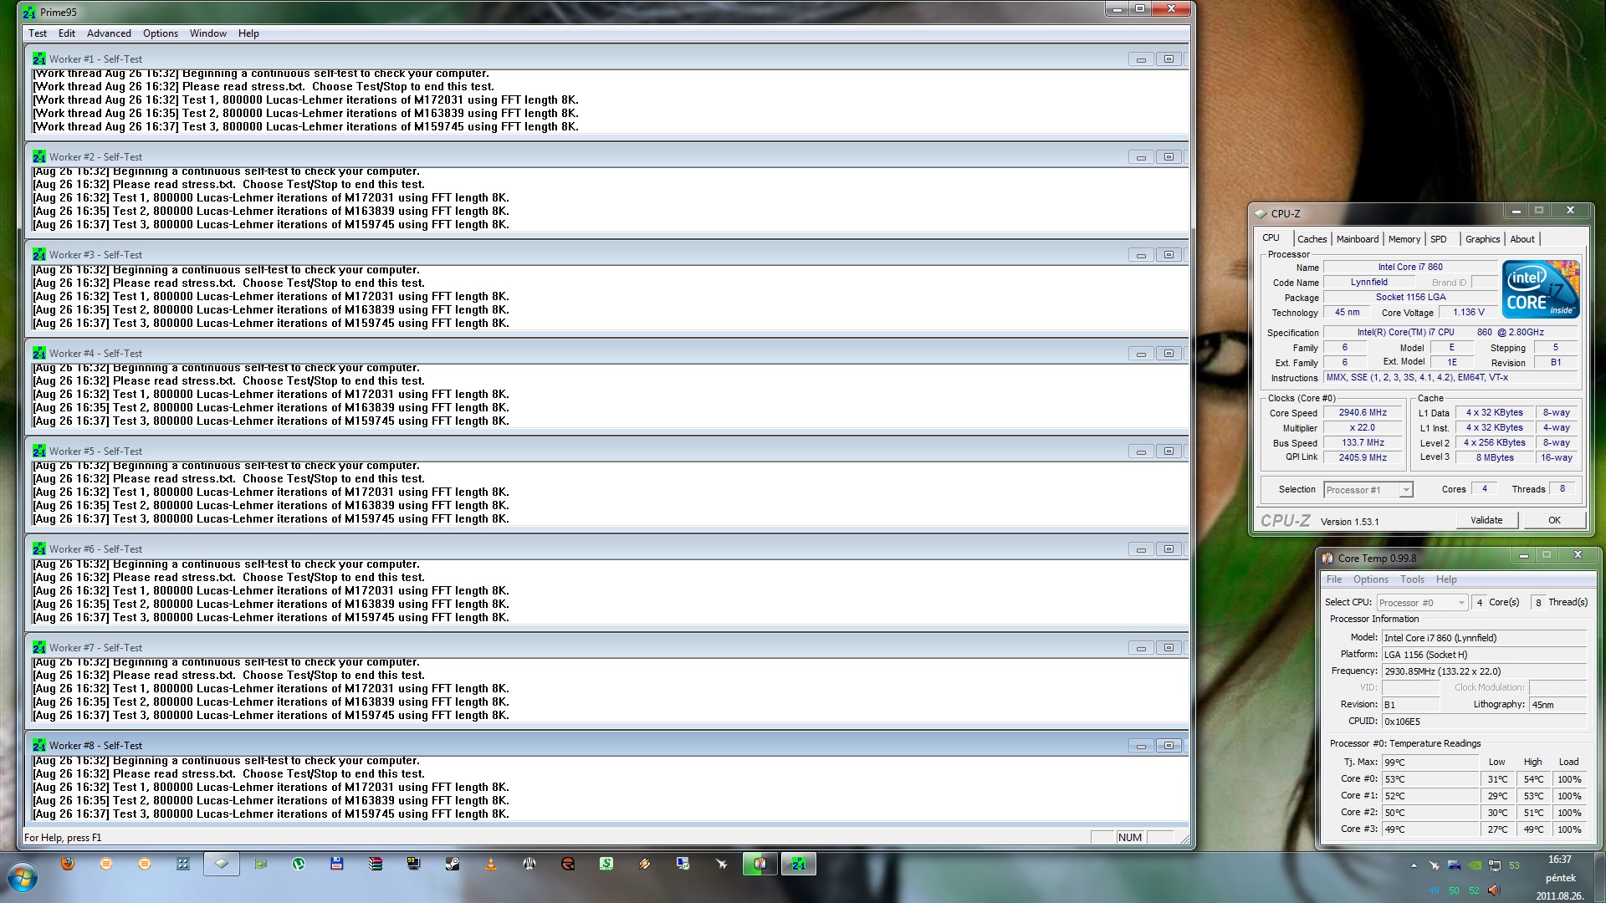Click the CPU-Z OK button
Image resolution: width=1606 pixels, height=903 pixels.
click(x=1554, y=520)
